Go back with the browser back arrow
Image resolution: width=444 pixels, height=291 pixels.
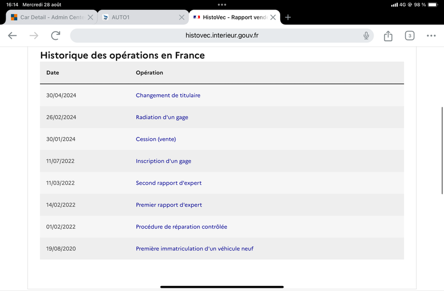pyautogui.click(x=12, y=35)
